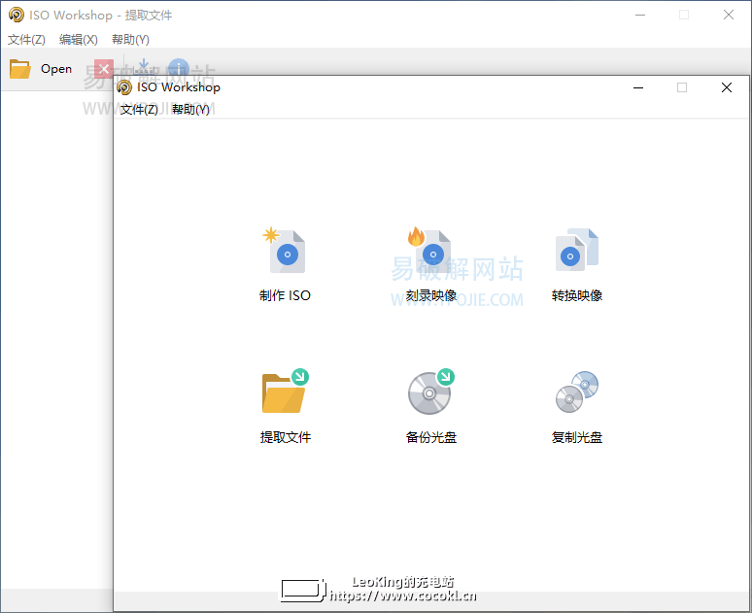Open 帮助(Y) menu in the front ISO Workshop window

[190, 110]
